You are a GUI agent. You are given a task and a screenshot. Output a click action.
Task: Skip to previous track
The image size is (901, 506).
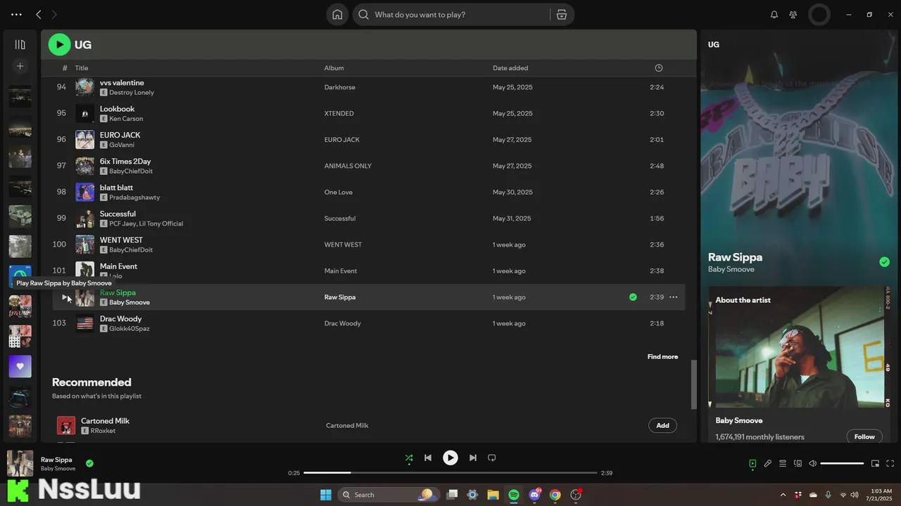coord(427,458)
